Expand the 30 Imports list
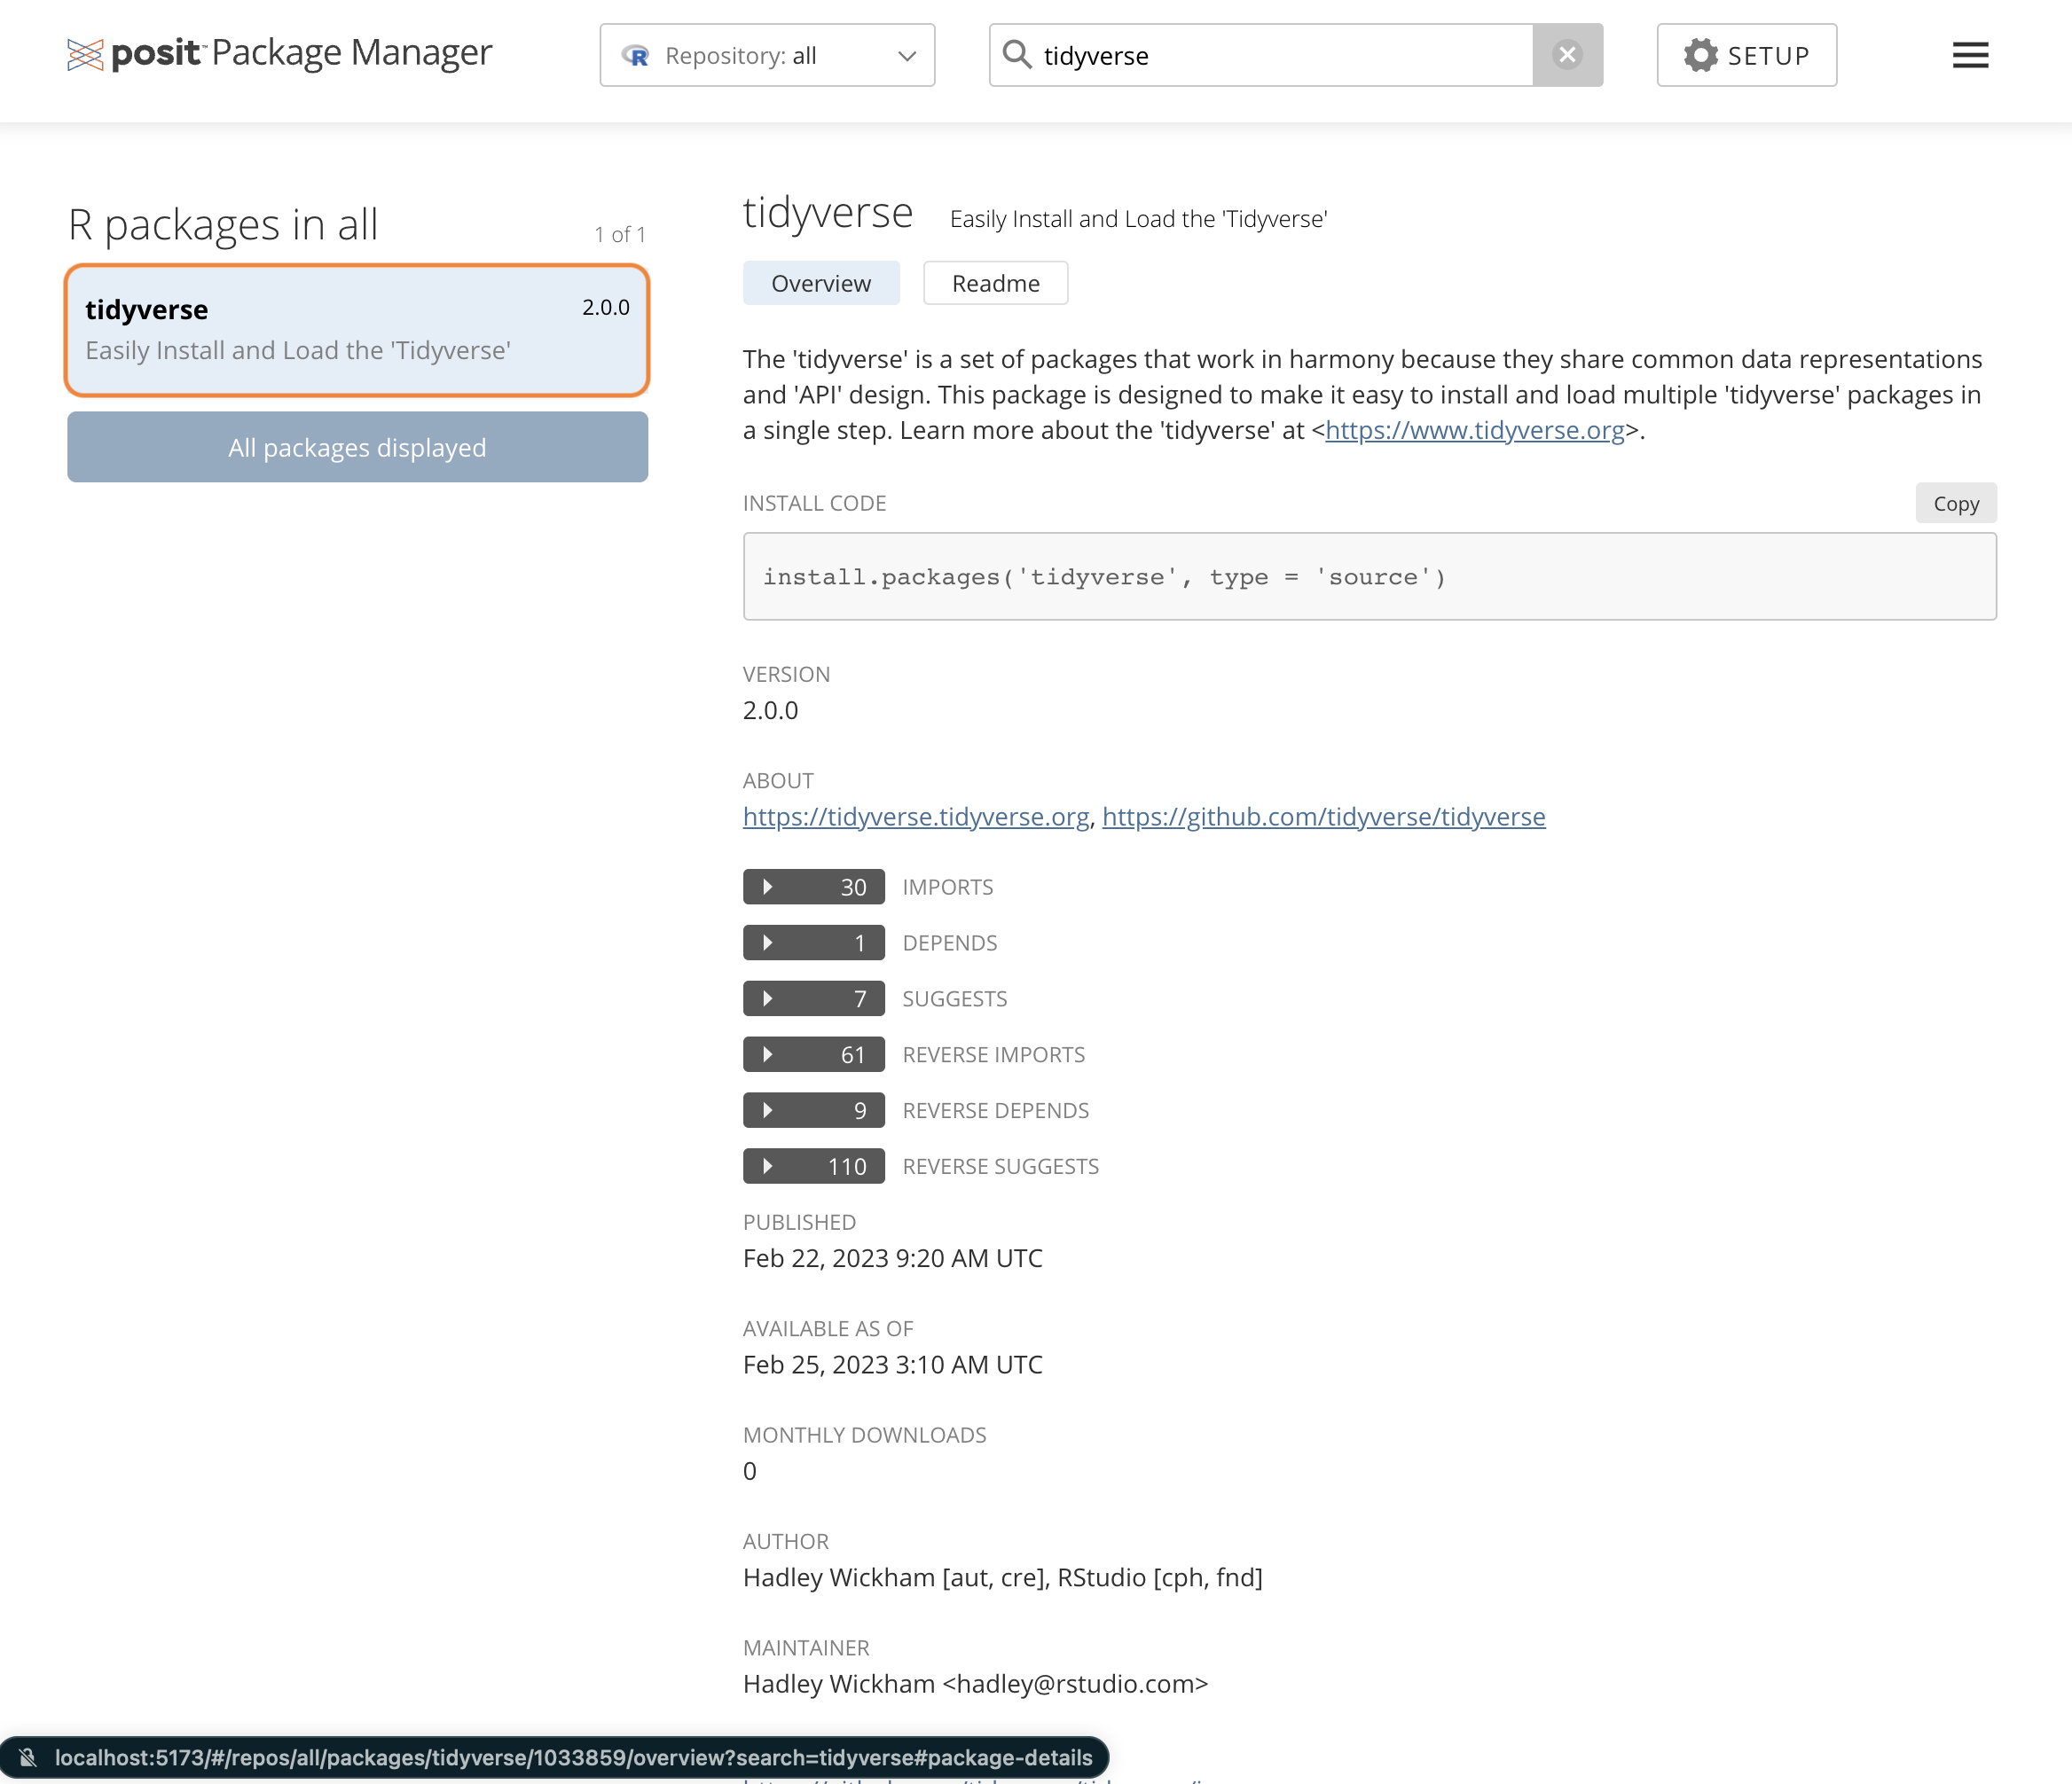 (813, 887)
